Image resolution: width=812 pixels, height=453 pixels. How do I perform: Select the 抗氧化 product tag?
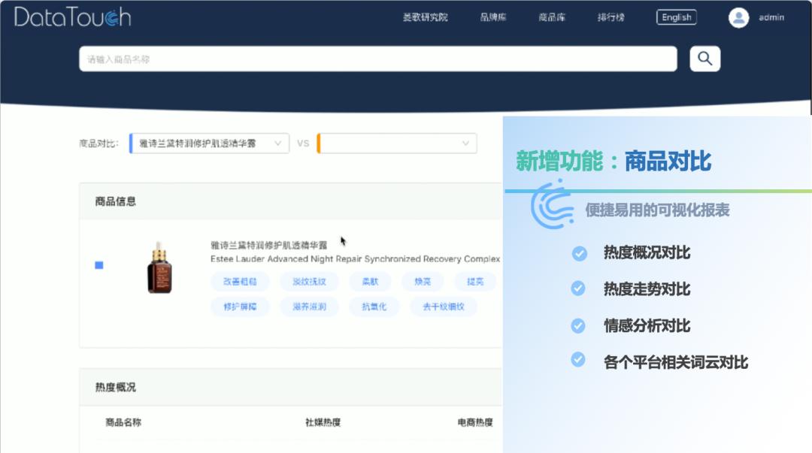click(x=374, y=307)
